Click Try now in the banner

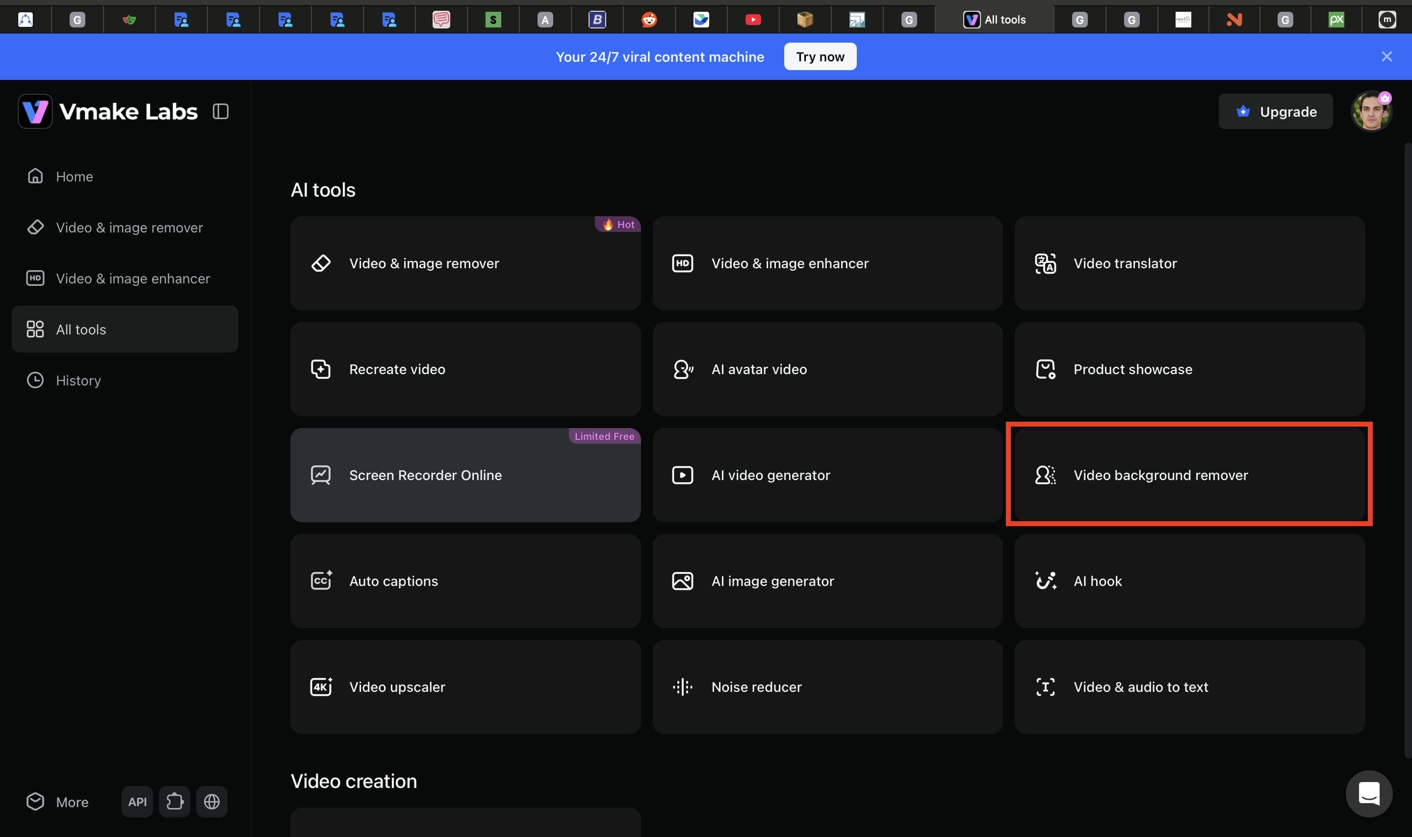(x=820, y=56)
